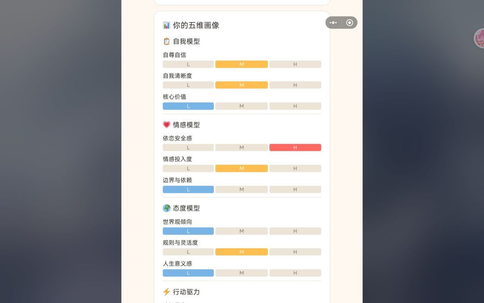Click the bar chart icon beside 你的五维画像
The image size is (484, 303).
point(166,25)
